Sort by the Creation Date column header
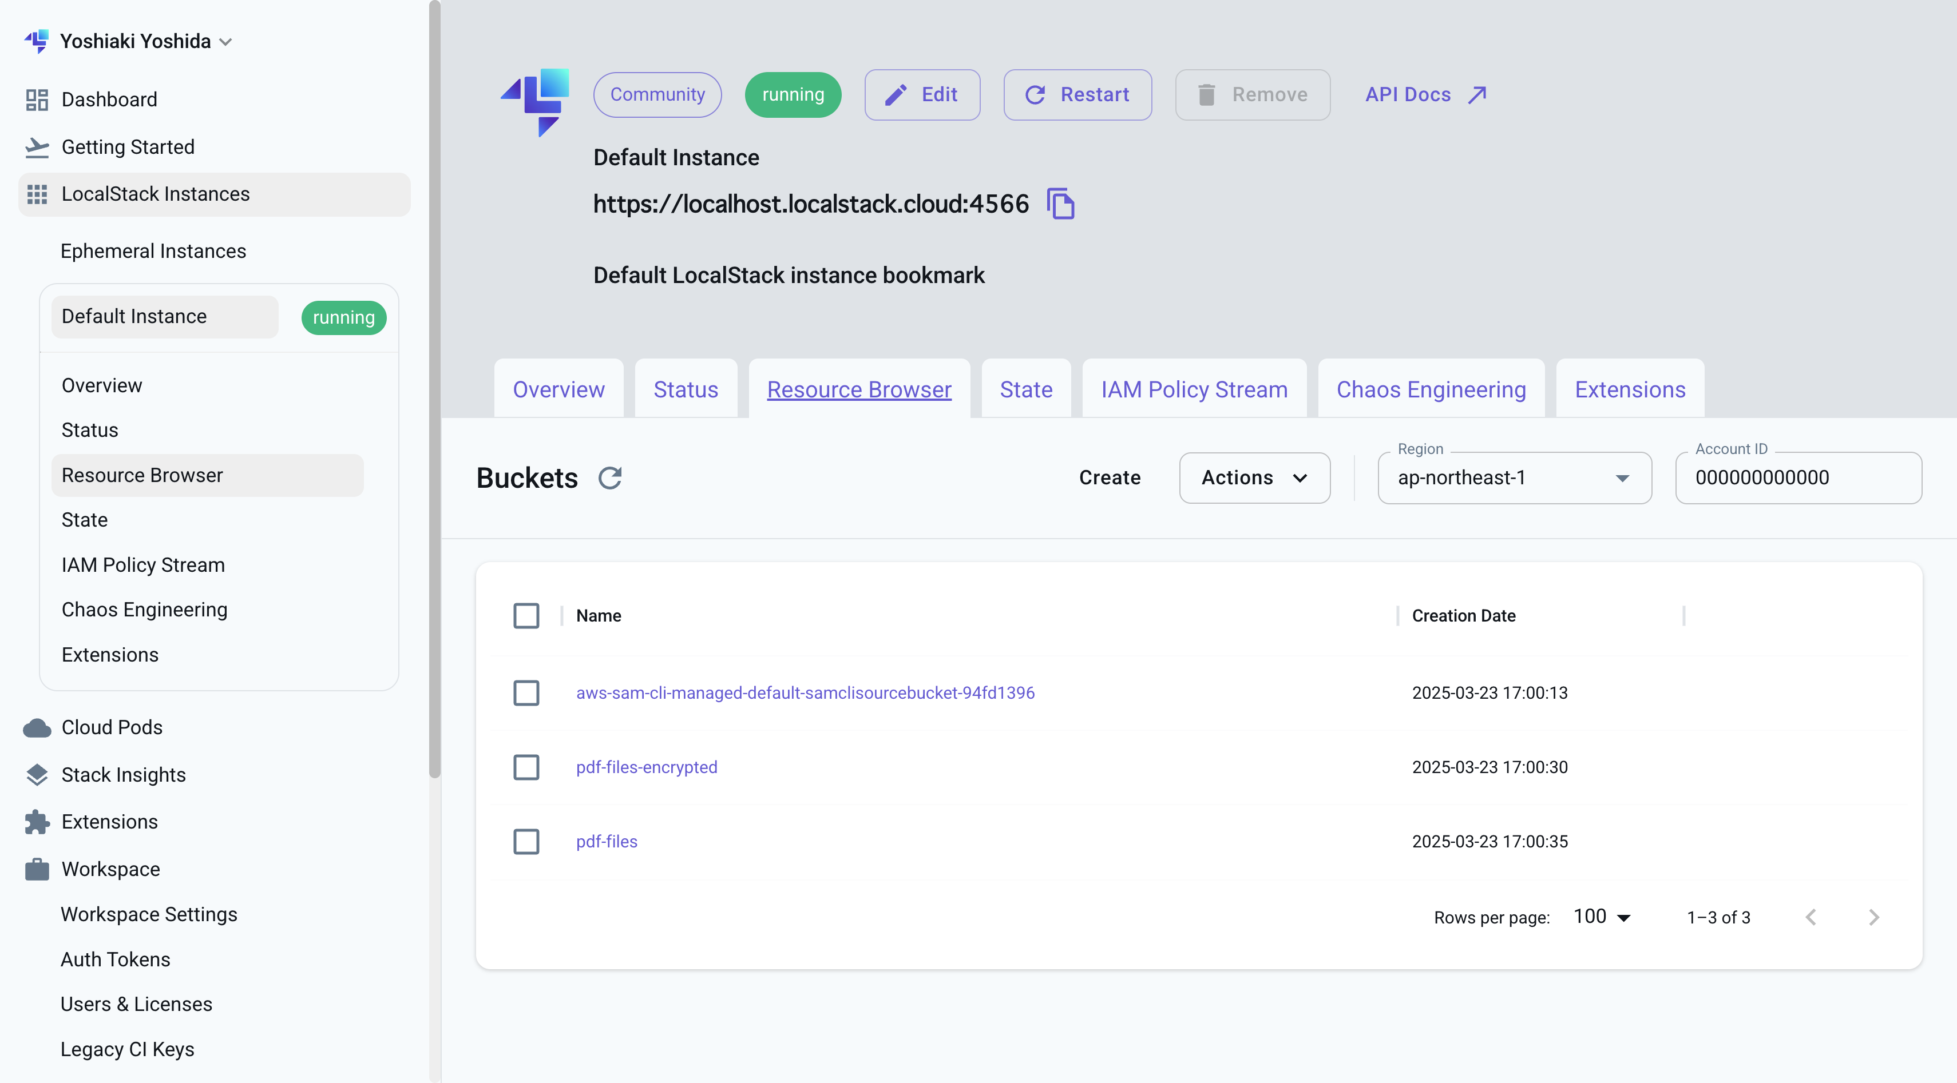The height and width of the screenshot is (1083, 1957). pos(1463,615)
